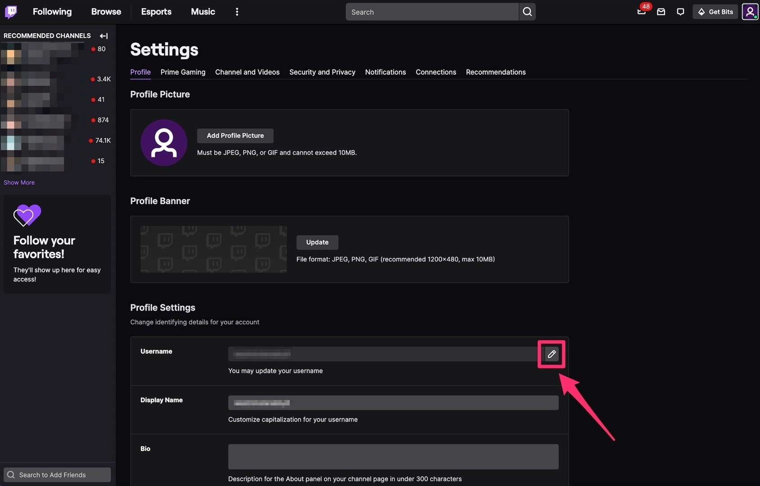The width and height of the screenshot is (760, 486).
Task: Click inside the Bio text area
Action: (x=393, y=456)
